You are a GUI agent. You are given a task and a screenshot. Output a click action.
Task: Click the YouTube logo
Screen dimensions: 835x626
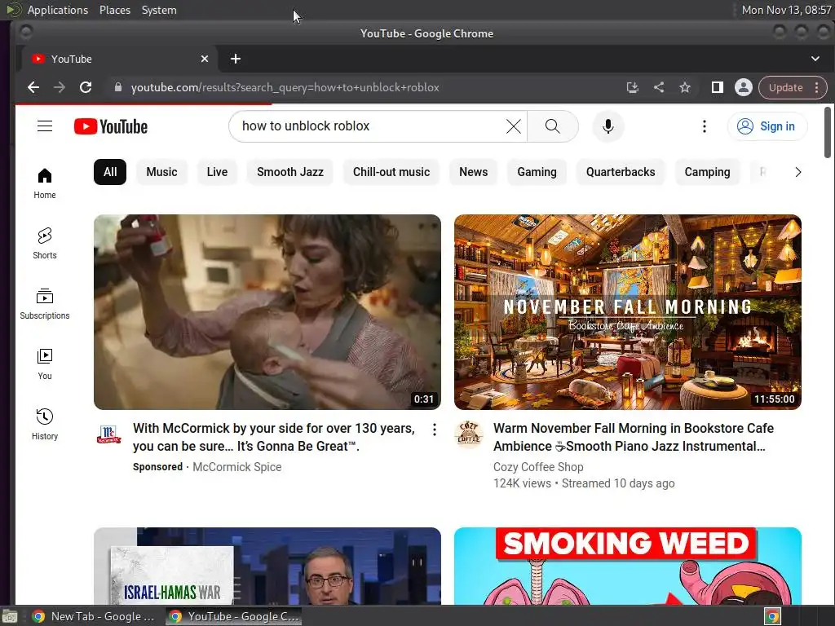pos(111,126)
